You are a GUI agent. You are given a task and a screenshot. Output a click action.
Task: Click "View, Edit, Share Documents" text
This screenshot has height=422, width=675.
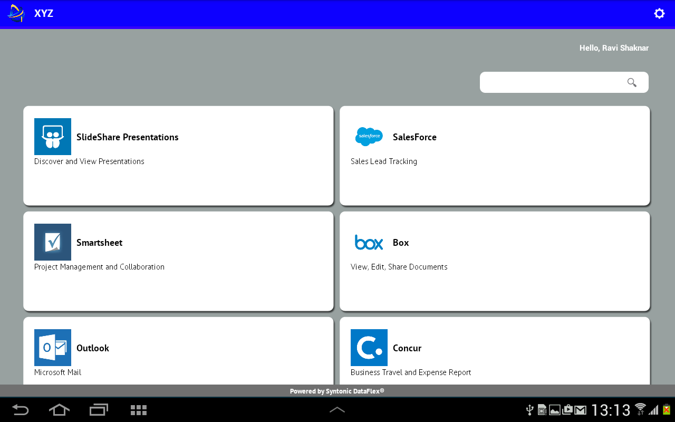pos(399,267)
